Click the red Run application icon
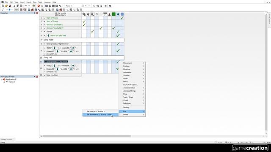 coord(39,6)
